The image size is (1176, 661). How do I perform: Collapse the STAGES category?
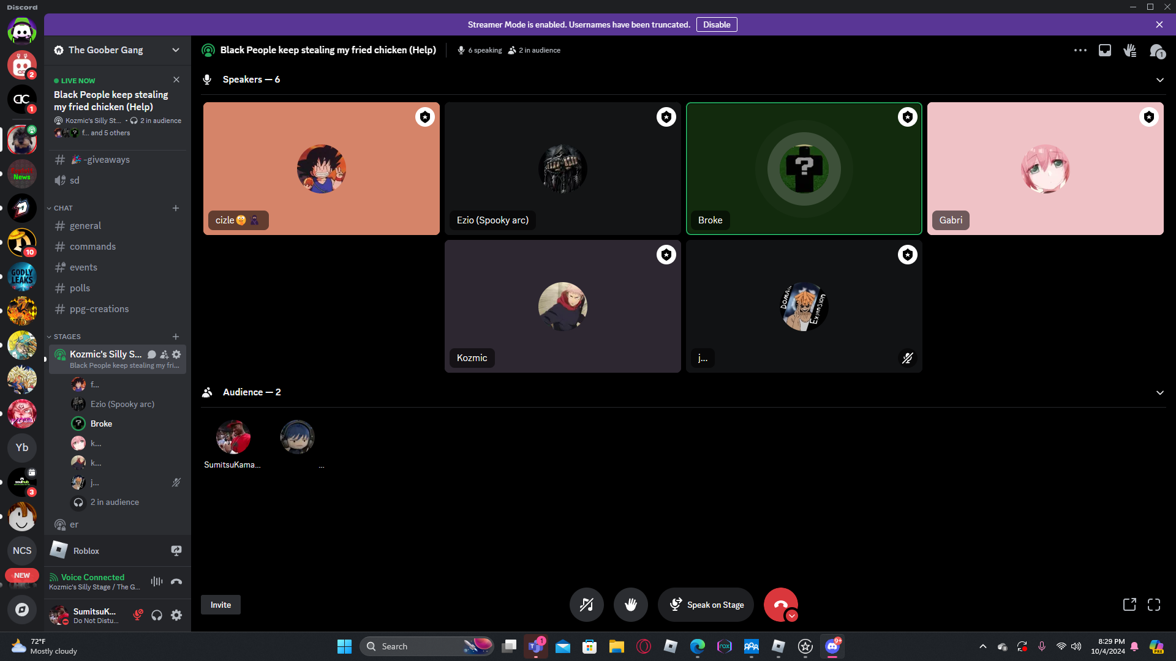tap(64, 337)
